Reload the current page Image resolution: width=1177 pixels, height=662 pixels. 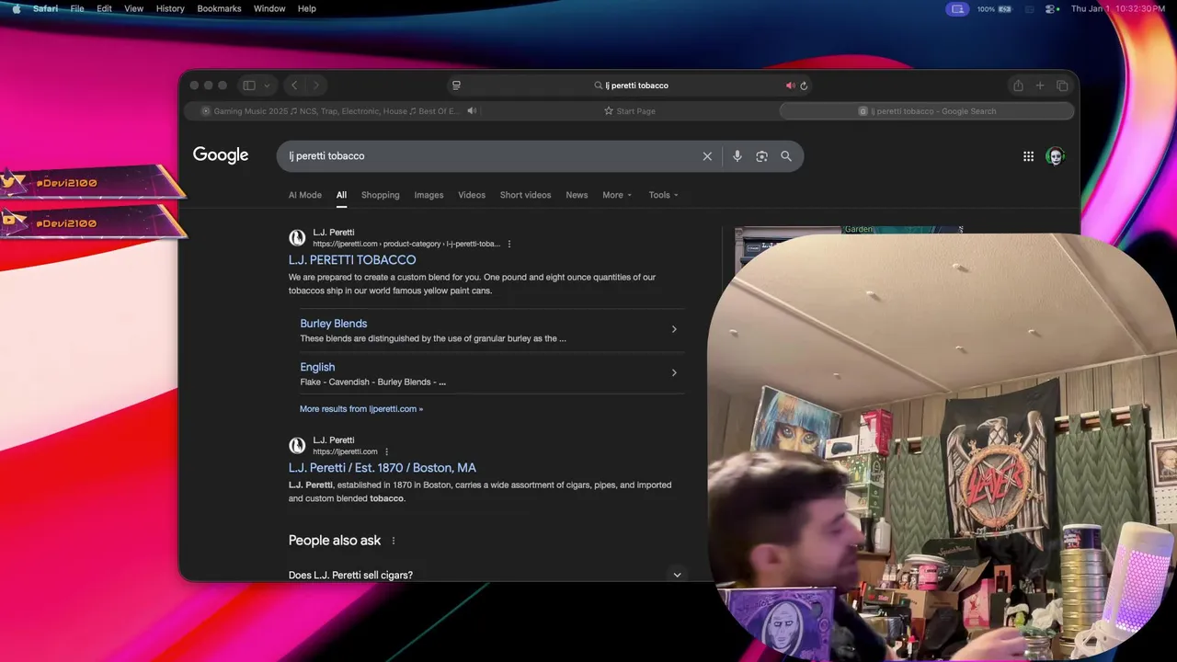pyautogui.click(x=804, y=86)
